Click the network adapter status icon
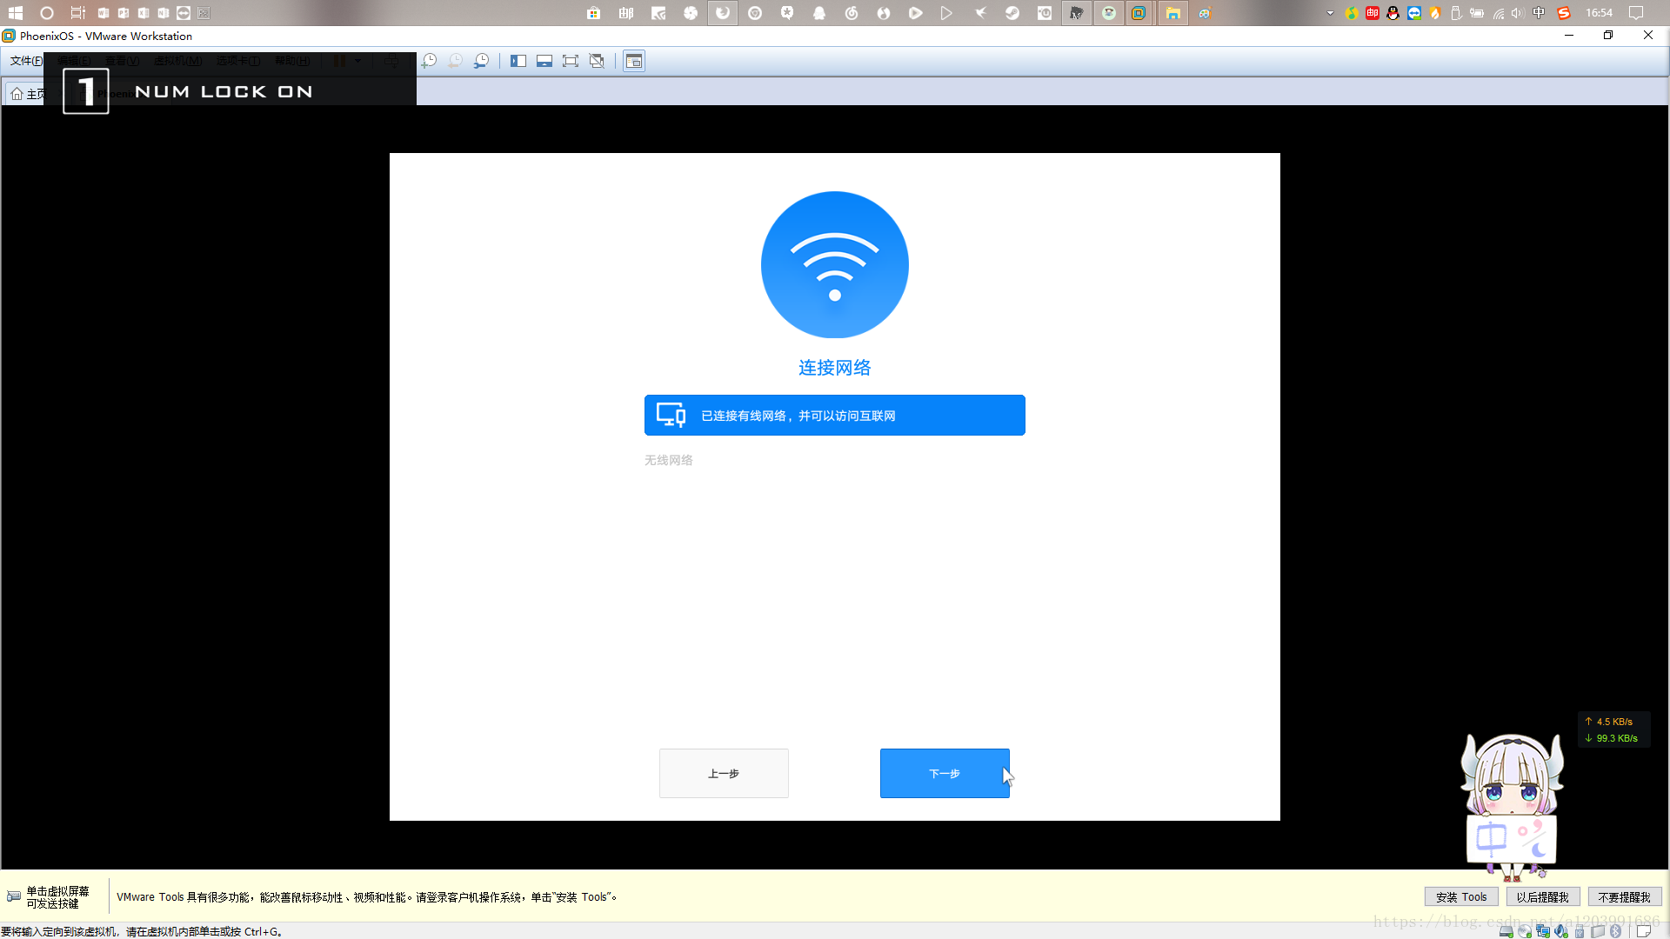Image resolution: width=1670 pixels, height=939 pixels. coord(1543,931)
